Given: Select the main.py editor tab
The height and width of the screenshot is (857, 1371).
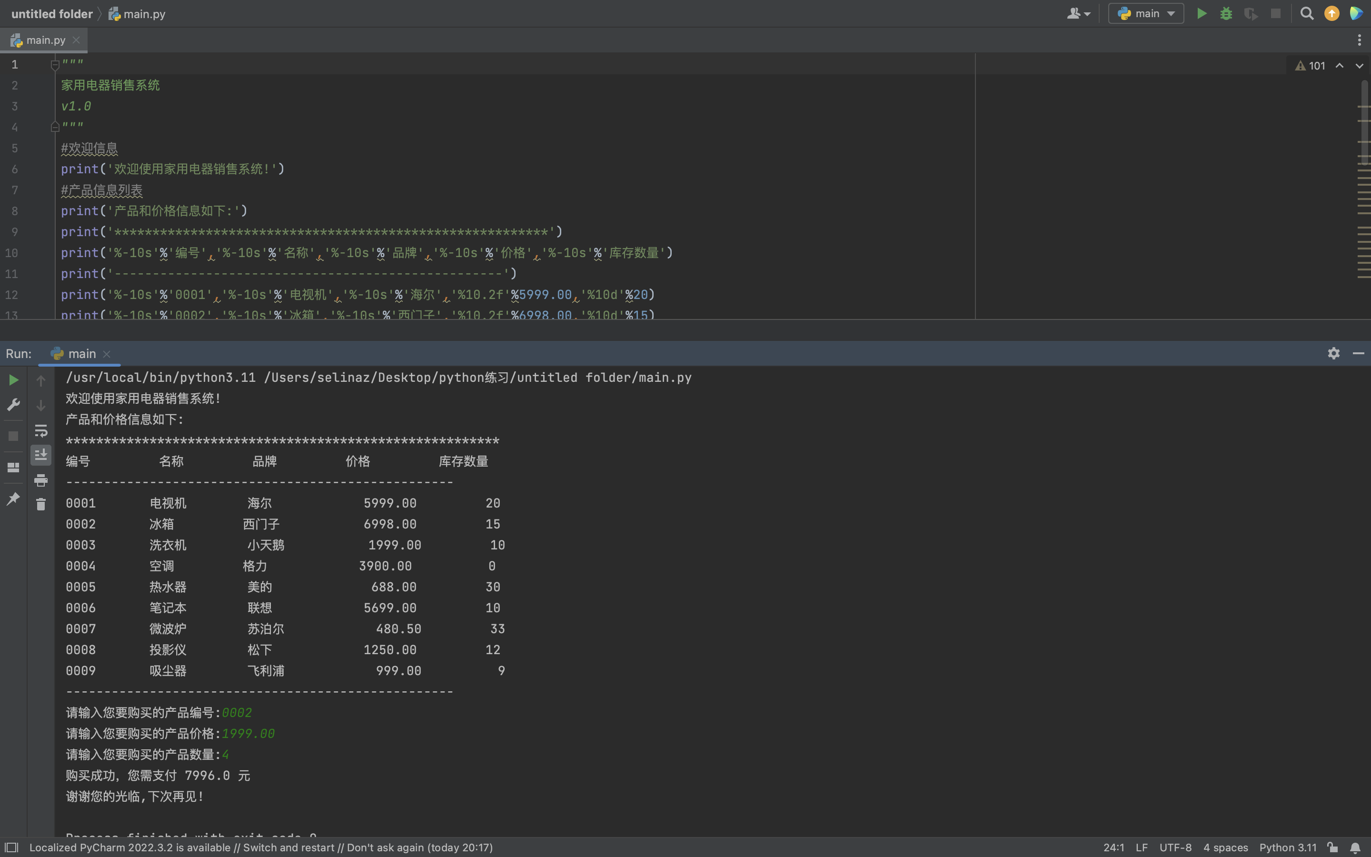Looking at the screenshot, I should [x=45, y=40].
